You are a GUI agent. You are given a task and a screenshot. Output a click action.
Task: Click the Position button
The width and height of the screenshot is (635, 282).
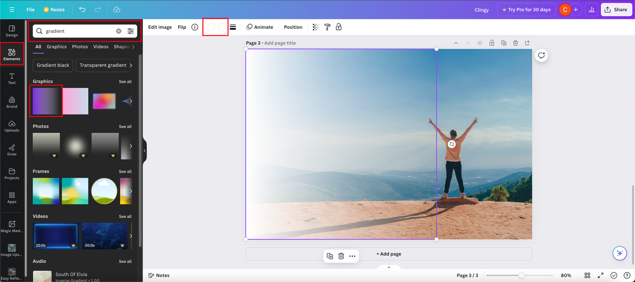(x=293, y=27)
